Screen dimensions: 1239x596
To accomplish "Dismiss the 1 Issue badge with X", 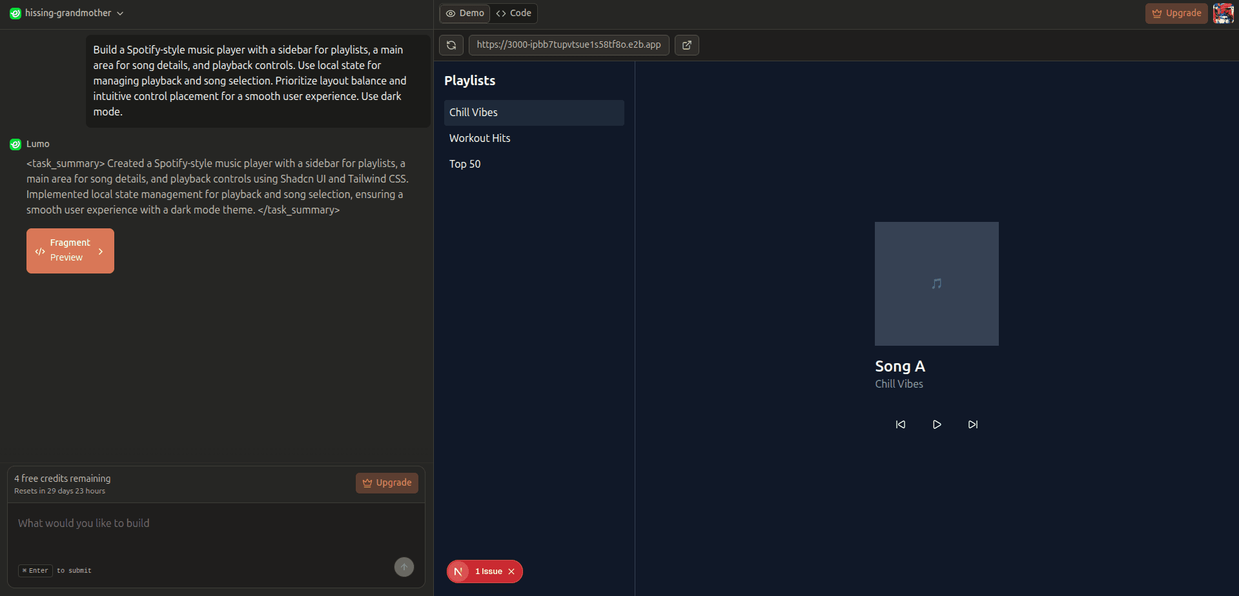I will [511, 571].
